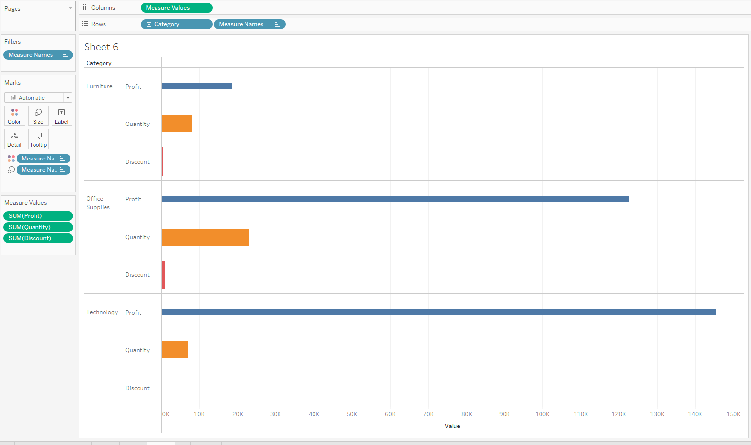Open the Detail marks card

[x=15, y=139]
